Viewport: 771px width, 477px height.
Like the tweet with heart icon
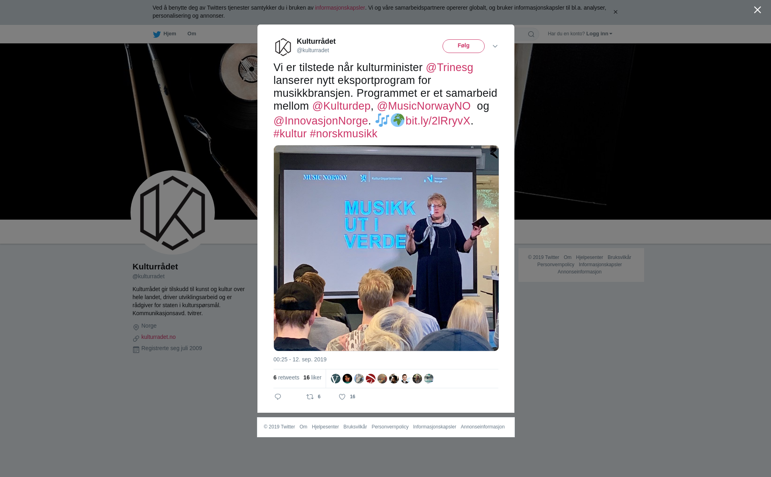coord(342,397)
